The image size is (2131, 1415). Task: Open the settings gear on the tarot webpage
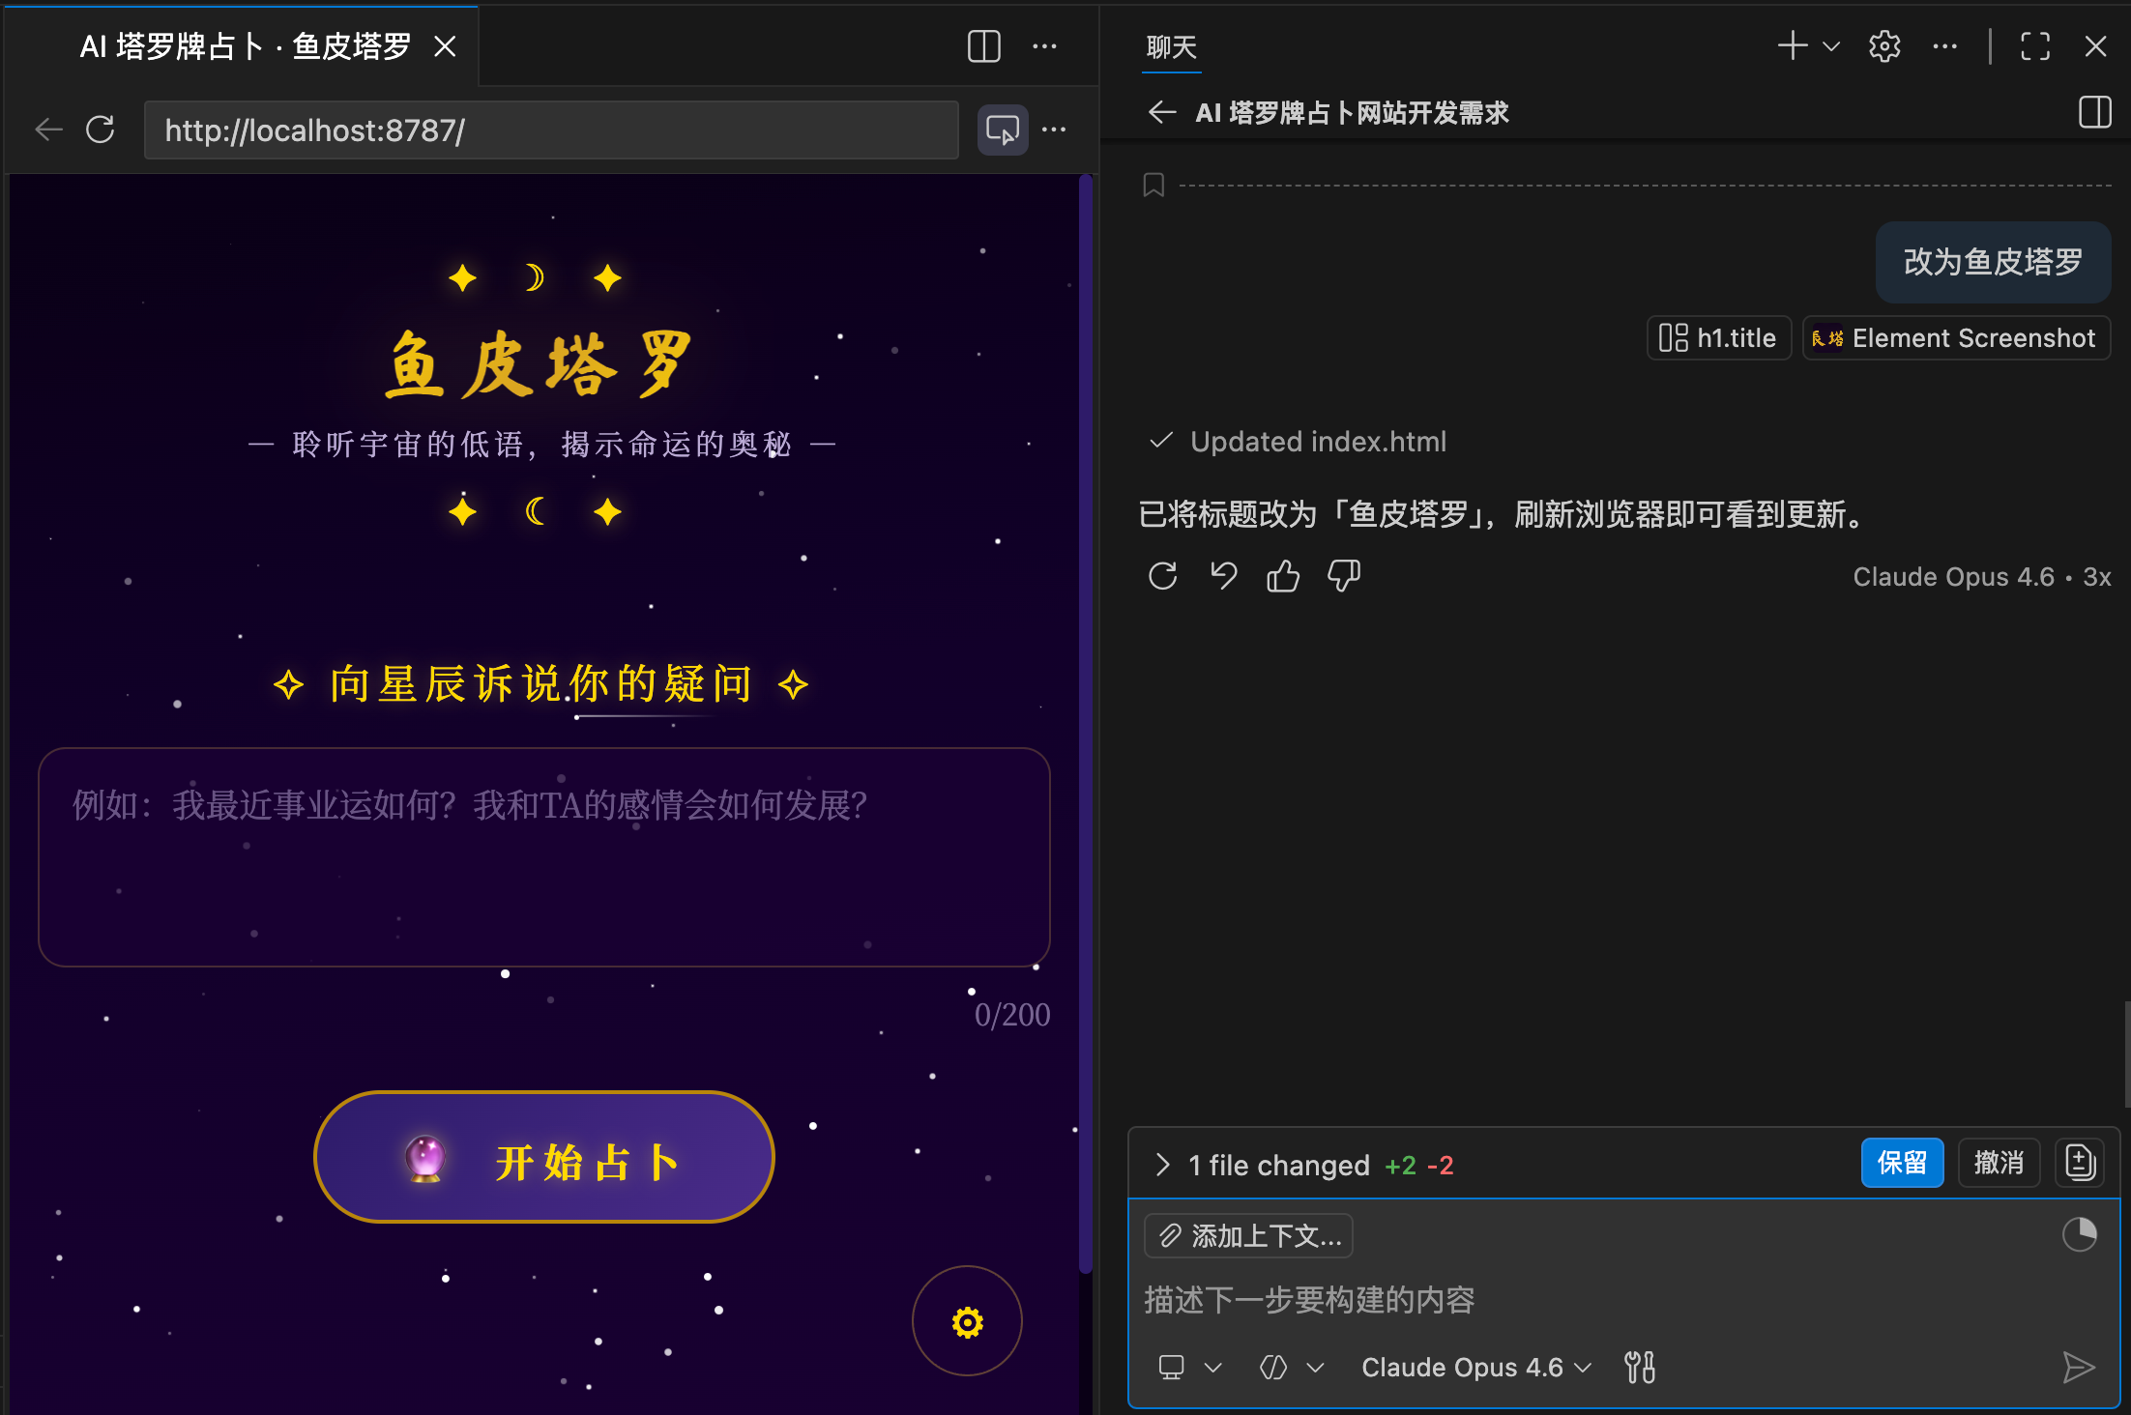(966, 1320)
